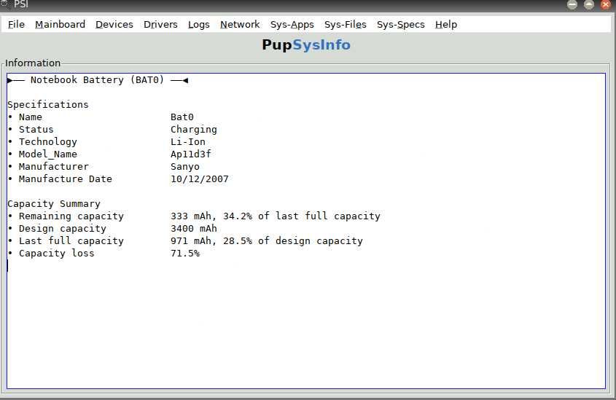Screen dimensions: 616x400
Task: Open the Mainboard menu
Action: (60, 24)
